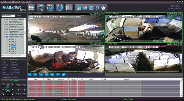Viewport: 184px width, 101px height.
Task: Toggle the green V button on first video
Action: coord(91,14)
